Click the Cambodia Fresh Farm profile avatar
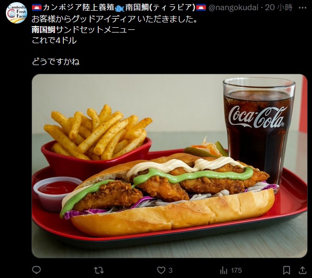Screen dimensions: 312x278 (x=17, y=13)
